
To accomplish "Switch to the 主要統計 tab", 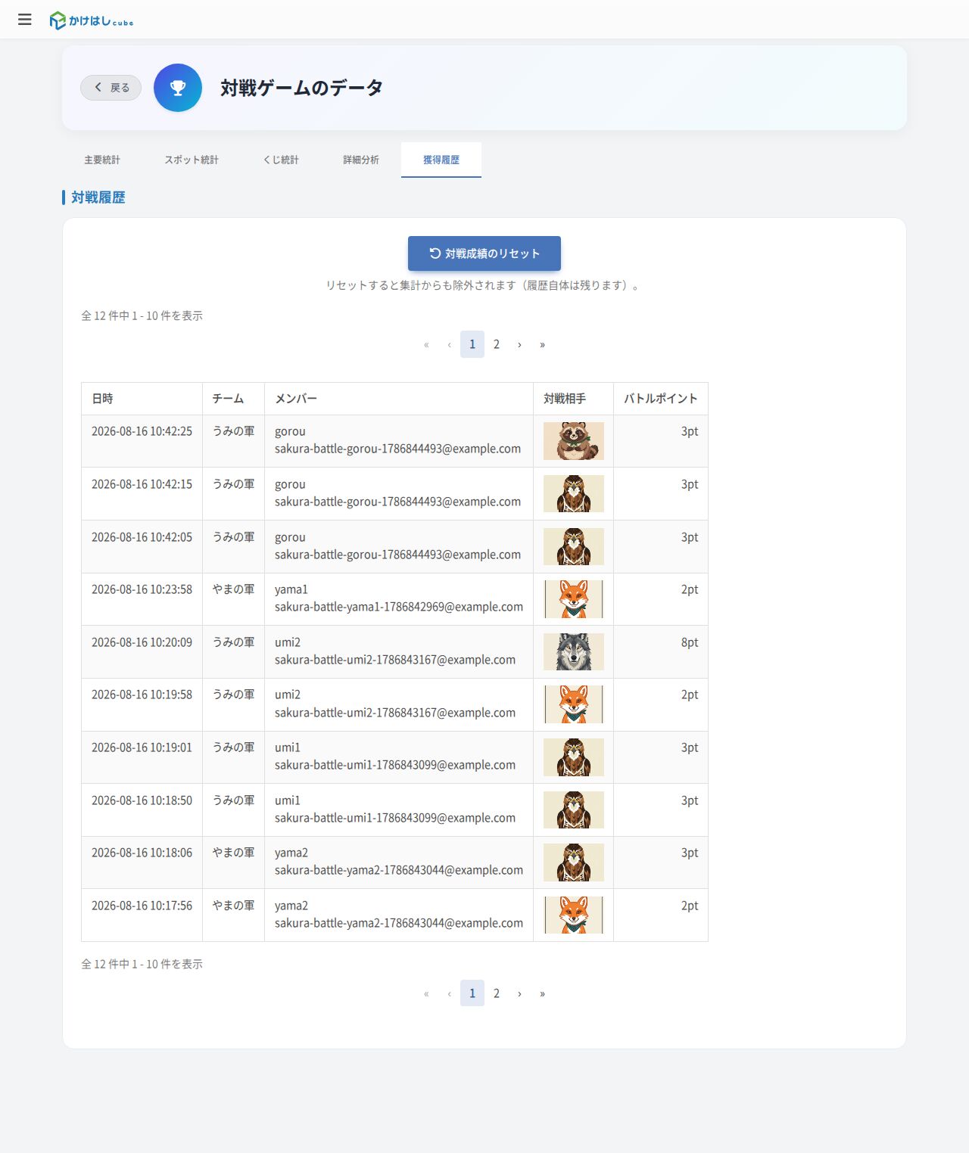I will [x=102, y=160].
